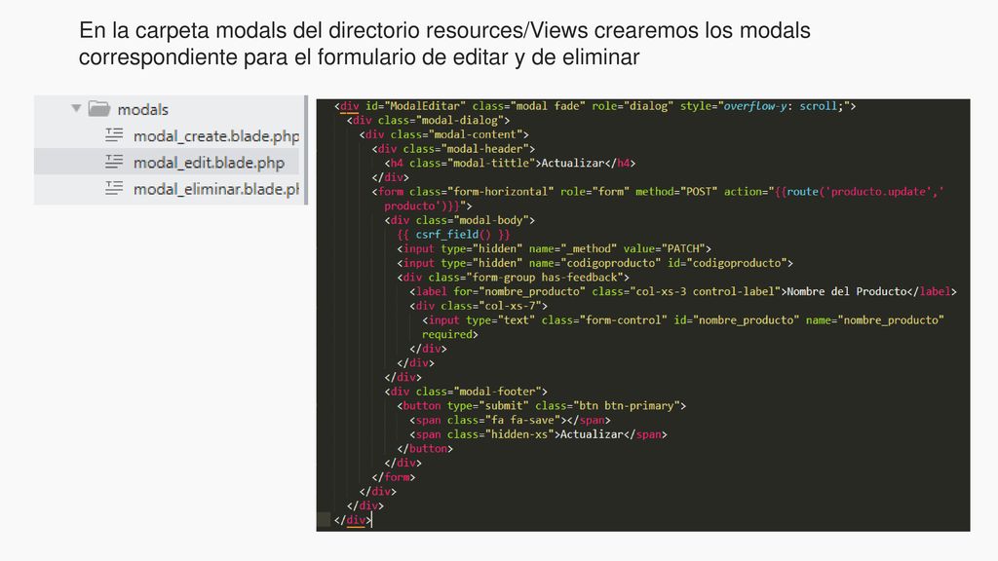This screenshot has height=561, width=998.
Task: Click the 'overflow-y' style text
Action: click(x=755, y=106)
